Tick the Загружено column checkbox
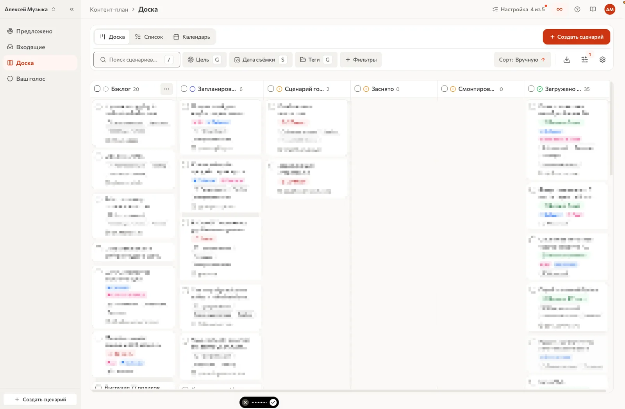625x409 pixels. point(531,89)
